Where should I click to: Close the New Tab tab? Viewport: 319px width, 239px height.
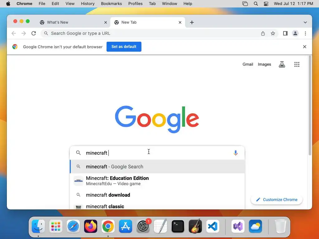pyautogui.click(x=180, y=22)
